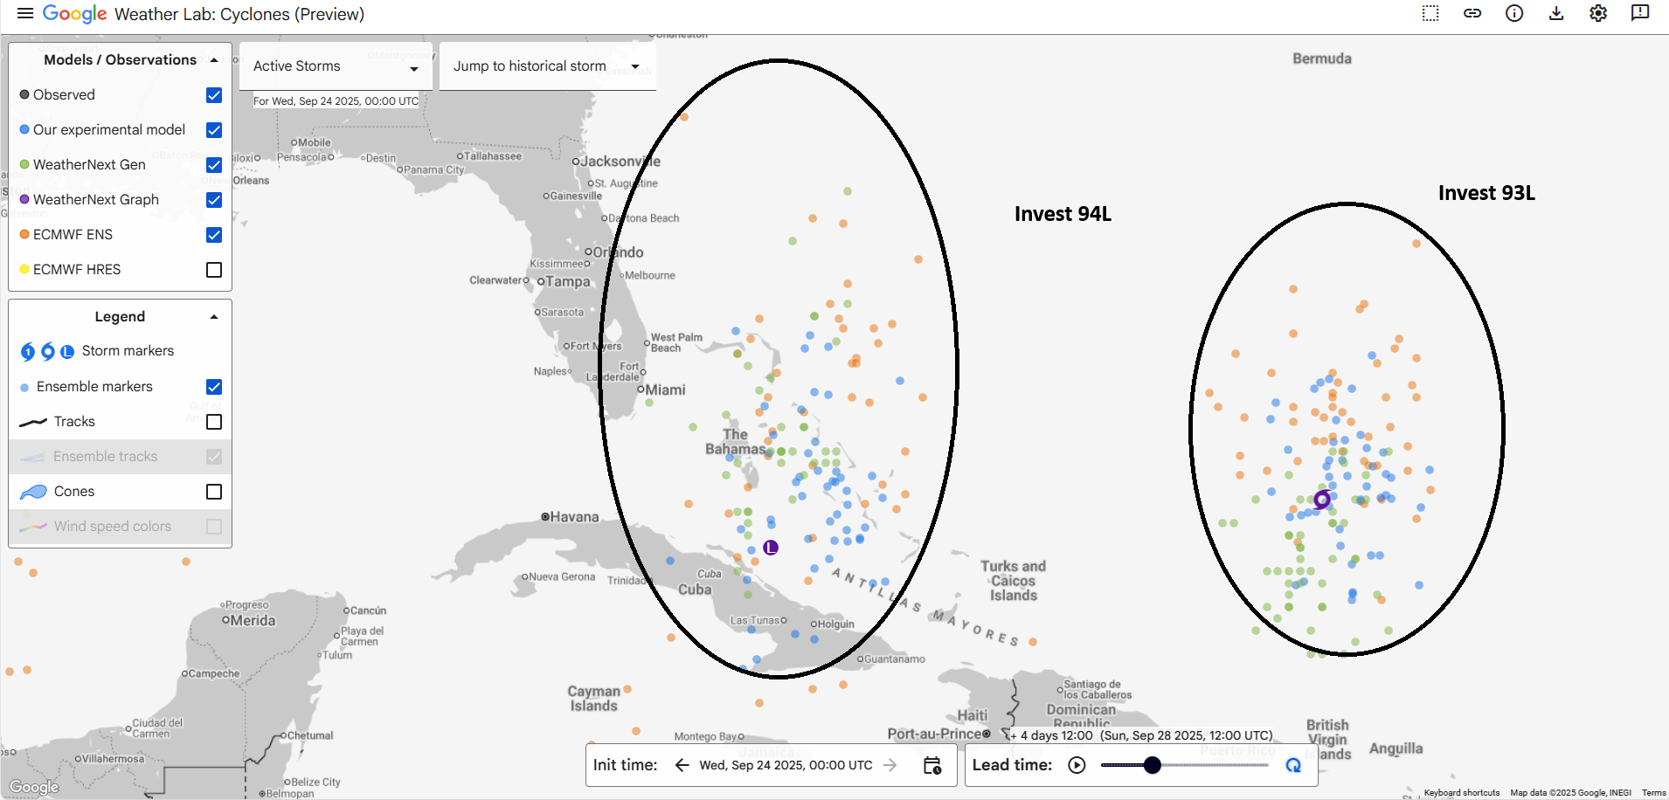Screen dimensions: 1669x800
Task: Click the purple cyclone marker in Invest 93L
Action: (1321, 500)
